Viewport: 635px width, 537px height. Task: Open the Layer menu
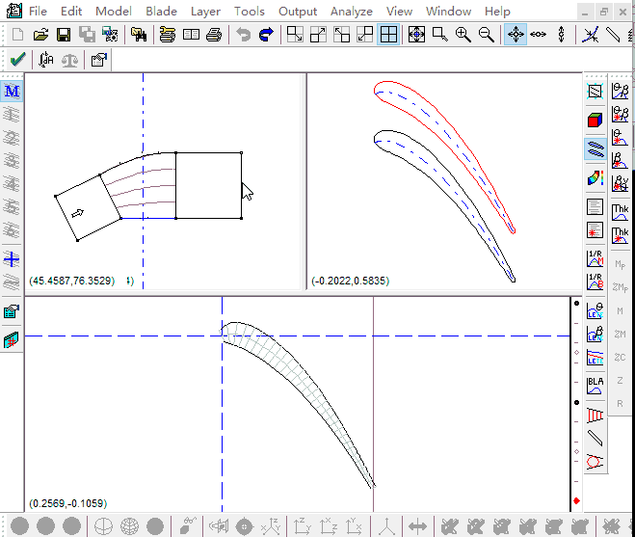point(205,12)
